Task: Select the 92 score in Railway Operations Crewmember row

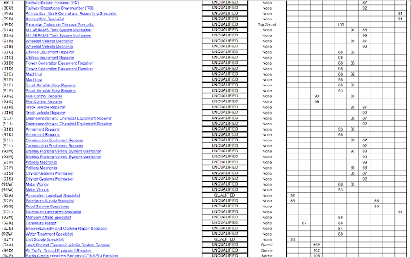Action: tap(365, 8)
